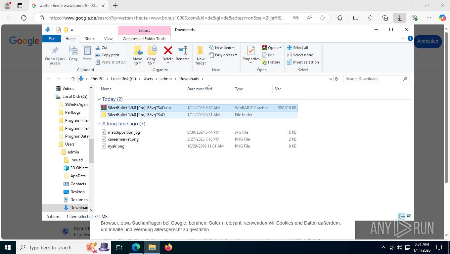450x254 pixels.
Task: Click Select none in ribbon
Action: [x=300, y=55]
